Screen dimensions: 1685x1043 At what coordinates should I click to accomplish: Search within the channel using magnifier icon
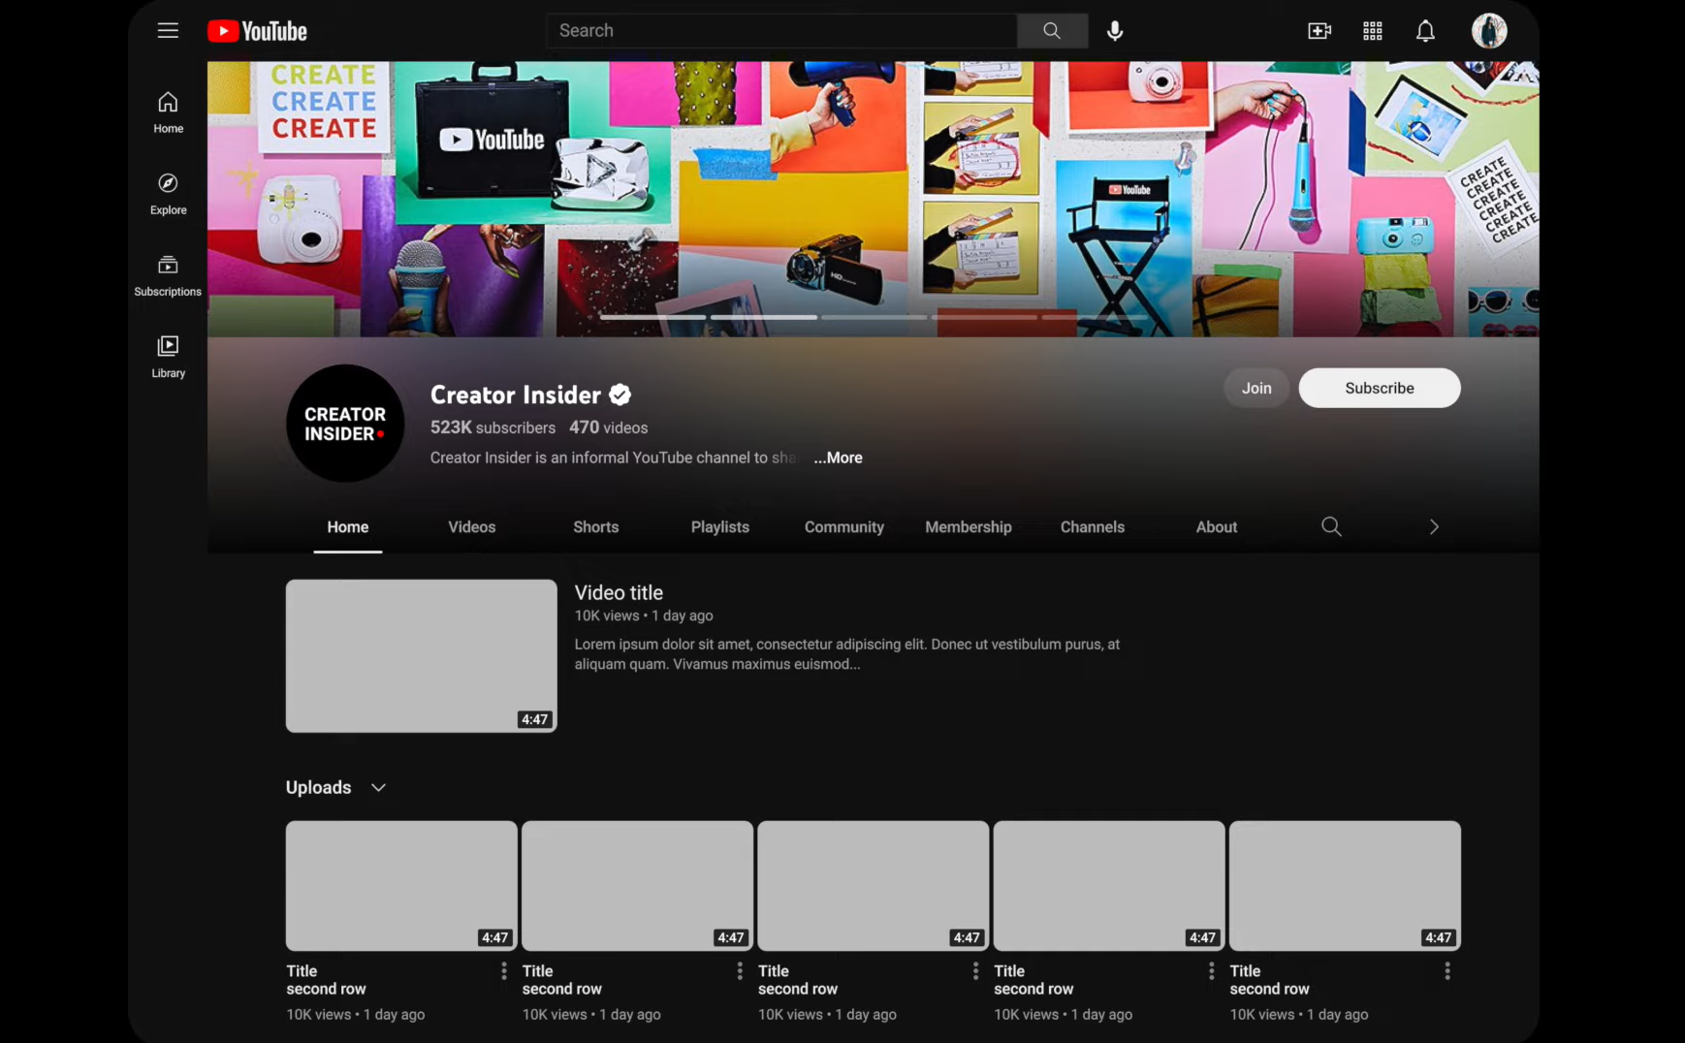click(x=1331, y=526)
